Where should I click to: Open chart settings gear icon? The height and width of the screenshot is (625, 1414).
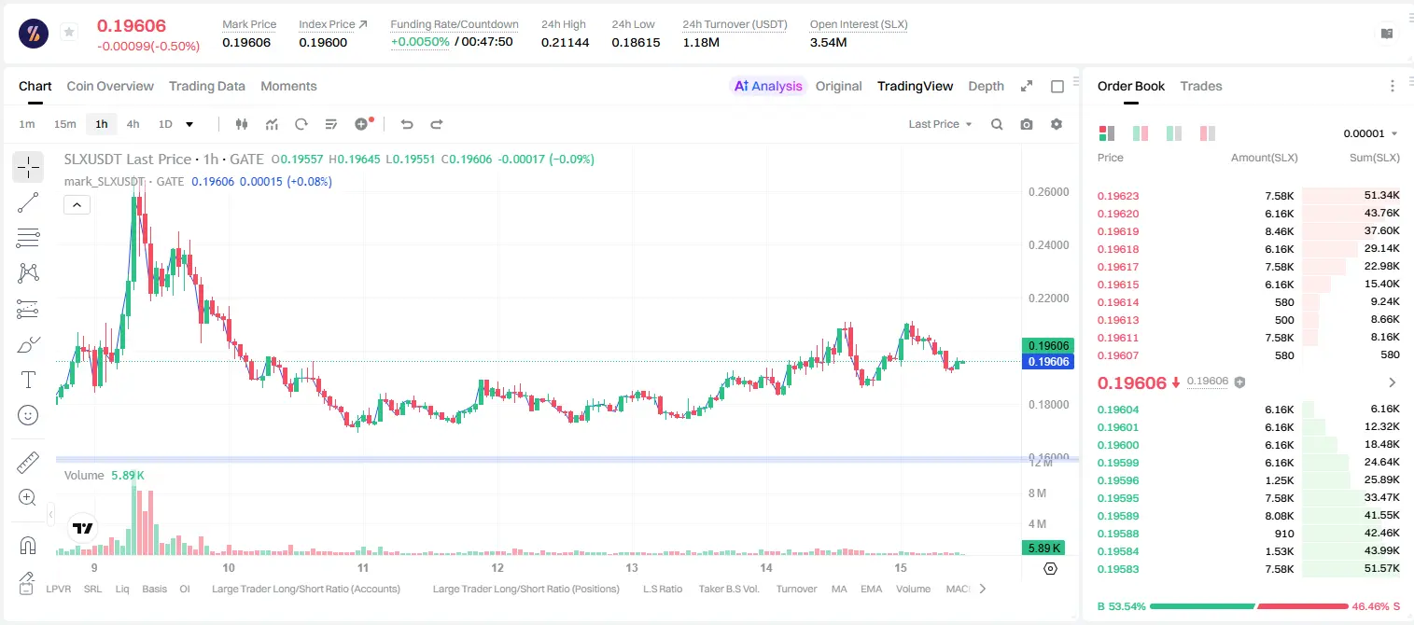(x=1057, y=124)
